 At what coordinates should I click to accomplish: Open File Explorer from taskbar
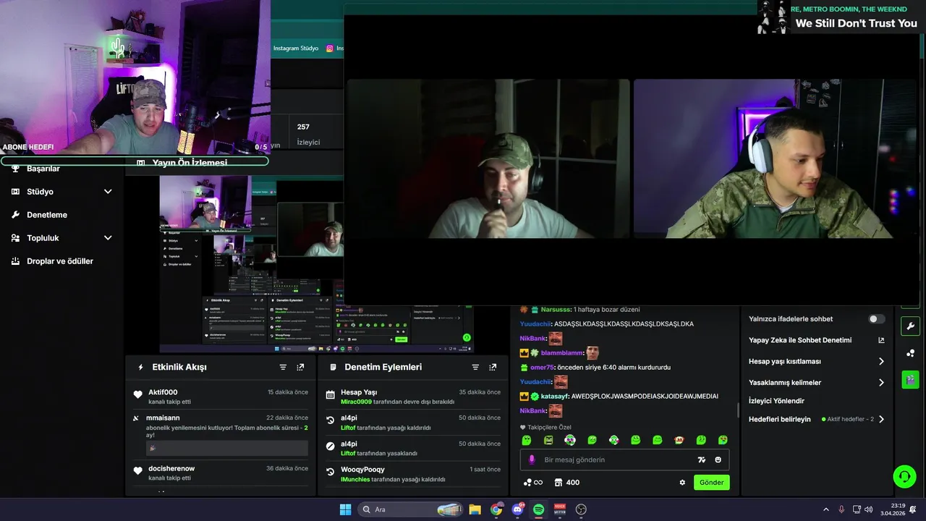pyautogui.click(x=475, y=509)
